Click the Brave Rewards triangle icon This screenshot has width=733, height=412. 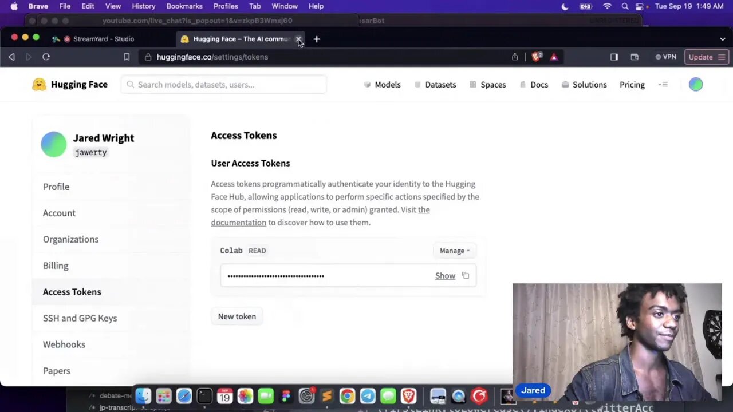pyautogui.click(x=554, y=57)
